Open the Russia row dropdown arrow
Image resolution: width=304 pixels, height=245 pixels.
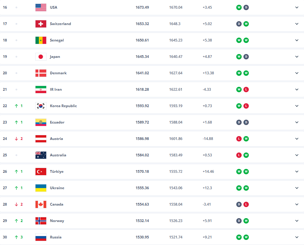(297, 237)
